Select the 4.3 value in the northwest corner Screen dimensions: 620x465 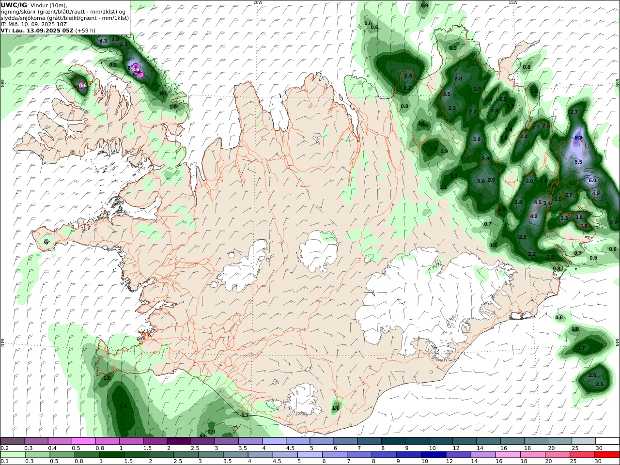pos(103,41)
